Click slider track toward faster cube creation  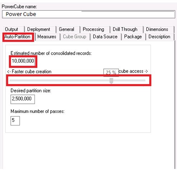[60, 81]
